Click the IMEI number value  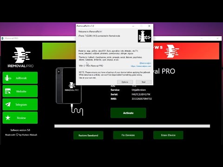(142, 99)
